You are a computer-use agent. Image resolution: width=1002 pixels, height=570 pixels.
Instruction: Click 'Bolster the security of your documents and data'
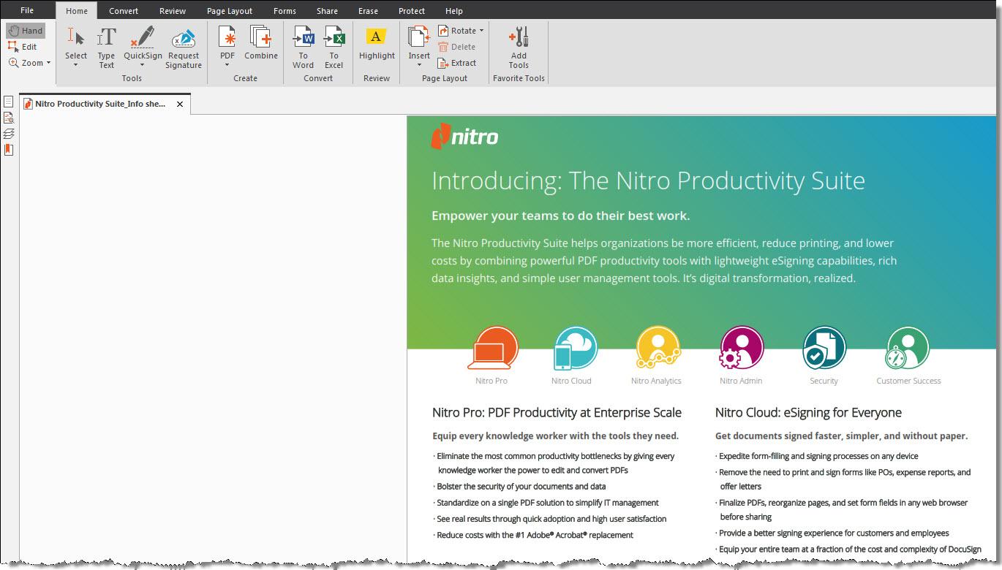point(521,487)
